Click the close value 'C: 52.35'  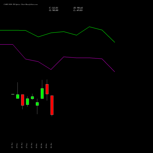click(54, 8)
